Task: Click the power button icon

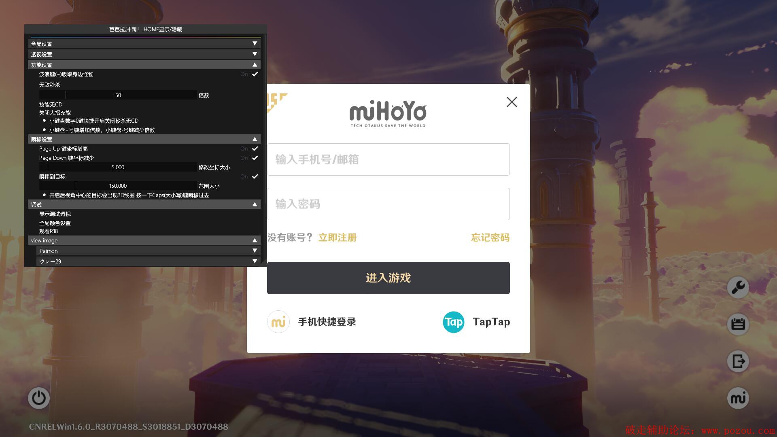Action: [39, 398]
